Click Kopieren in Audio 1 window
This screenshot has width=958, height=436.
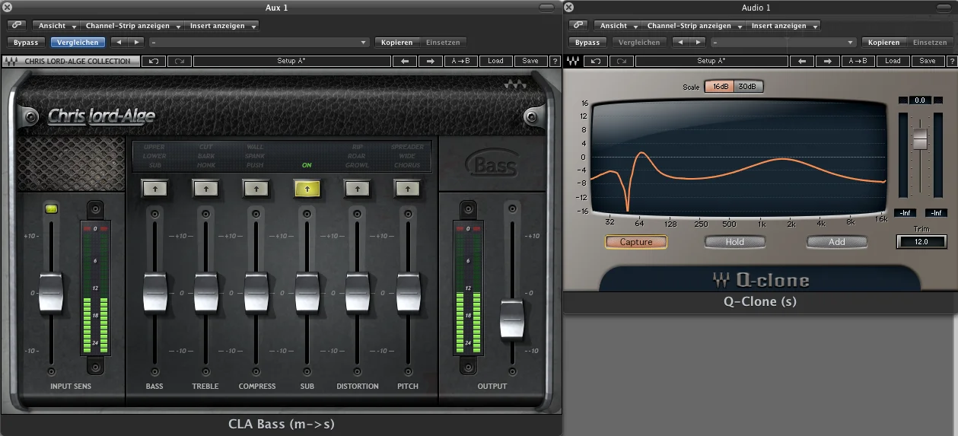[x=883, y=43]
